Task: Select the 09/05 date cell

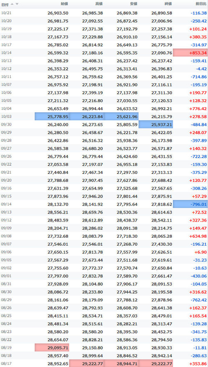Action: [x=6, y=259]
